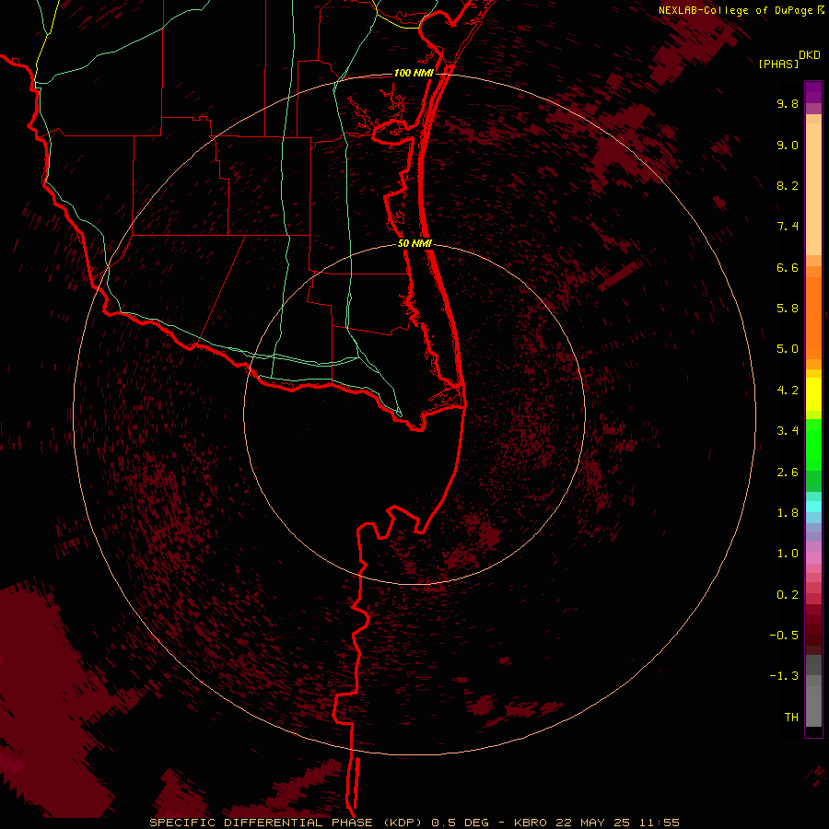Click the 4.2 legend value
The width and height of the screenshot is (829, 829).
coord(788,391)
